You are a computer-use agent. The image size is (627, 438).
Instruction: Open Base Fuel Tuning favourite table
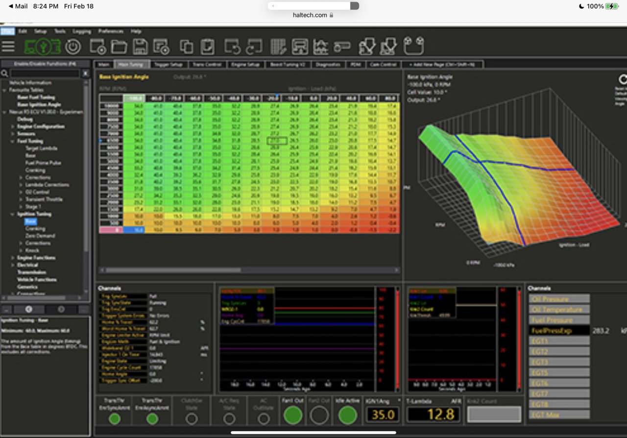(36, 97)
